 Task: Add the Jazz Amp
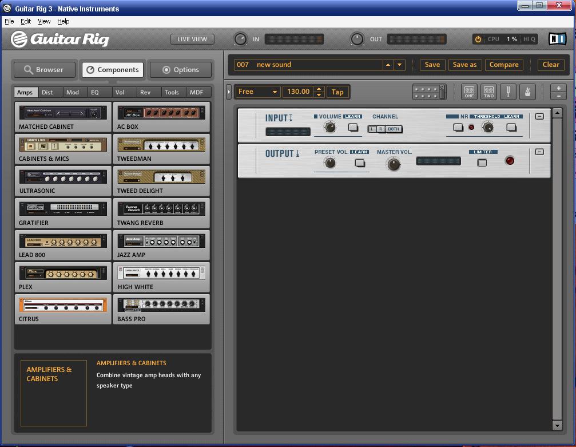click(161, 245)
